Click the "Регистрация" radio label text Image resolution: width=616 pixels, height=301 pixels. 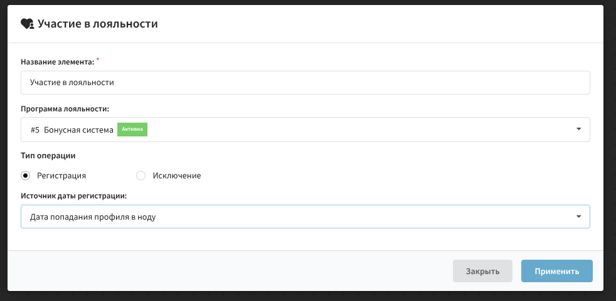click(61, 176)
